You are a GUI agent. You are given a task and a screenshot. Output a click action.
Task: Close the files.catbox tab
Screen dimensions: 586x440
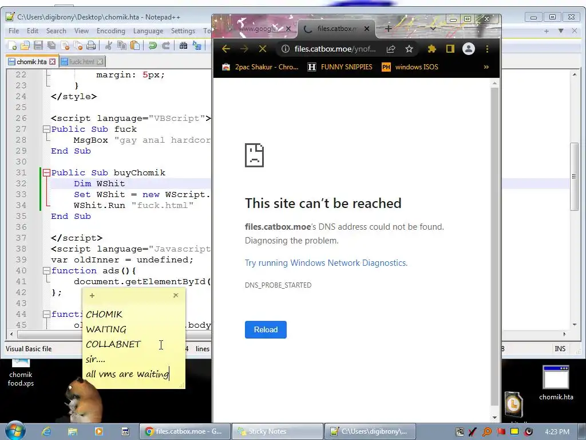367,29
